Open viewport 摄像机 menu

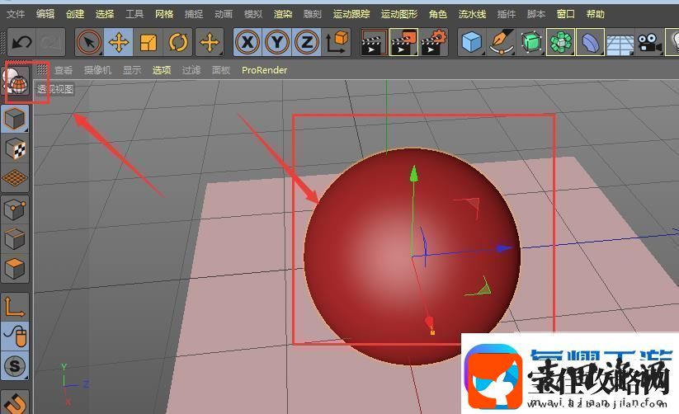pos(98,70)
